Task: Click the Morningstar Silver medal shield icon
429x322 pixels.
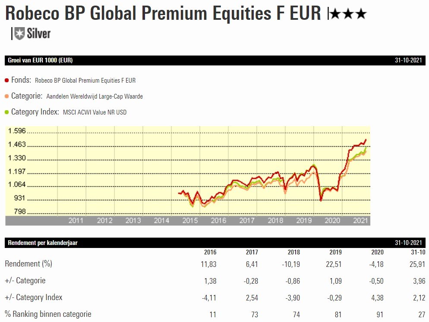Action: (19, 33)
